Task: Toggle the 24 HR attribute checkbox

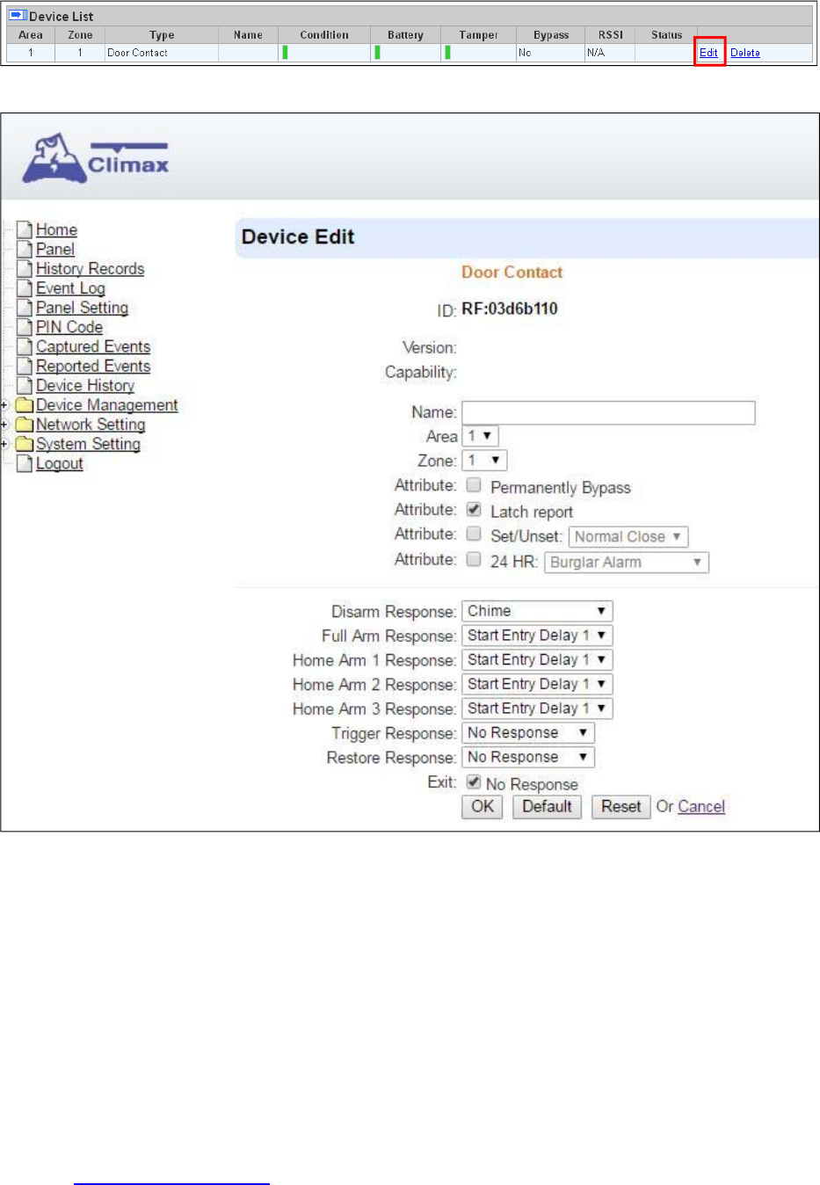Action: 474,559
